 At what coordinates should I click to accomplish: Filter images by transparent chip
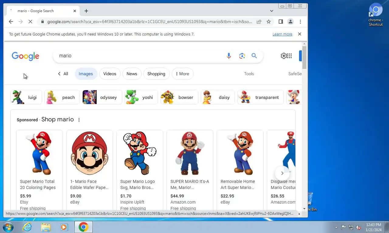click(x=260, y=97)
